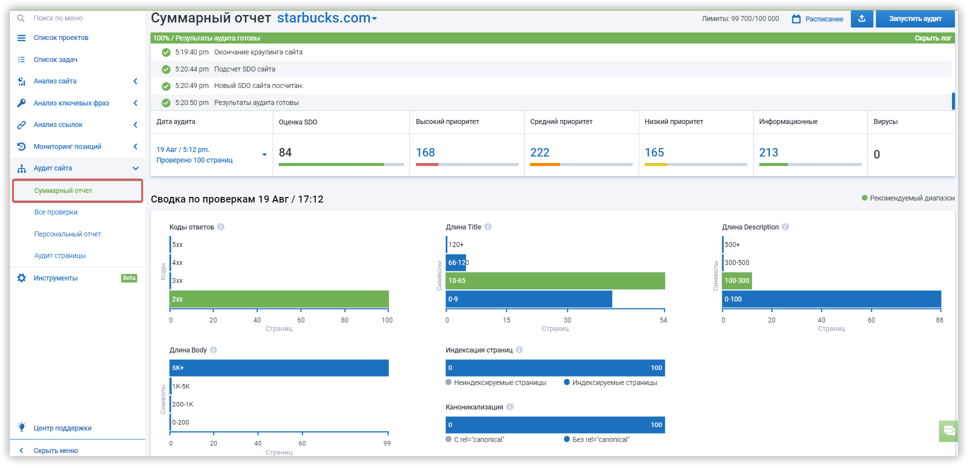Click the 100-300 description length bar

click(737, 281)
